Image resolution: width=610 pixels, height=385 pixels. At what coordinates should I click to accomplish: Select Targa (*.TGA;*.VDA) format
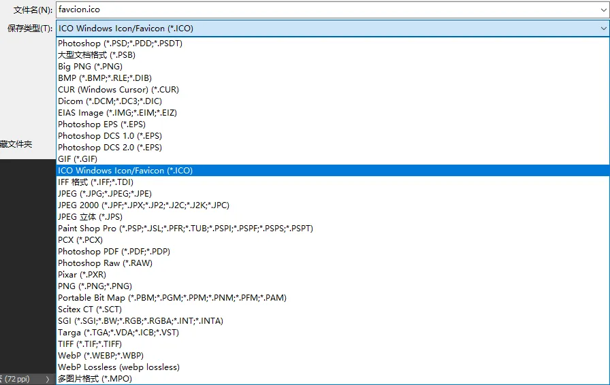[x=333, y=333]
